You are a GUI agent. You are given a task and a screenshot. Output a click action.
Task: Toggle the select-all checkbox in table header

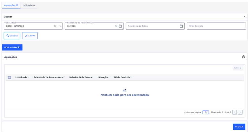coord(10,77)
